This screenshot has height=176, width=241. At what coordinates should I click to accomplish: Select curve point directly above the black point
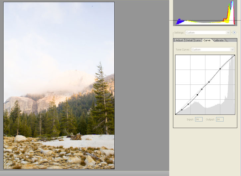[202, 89]
